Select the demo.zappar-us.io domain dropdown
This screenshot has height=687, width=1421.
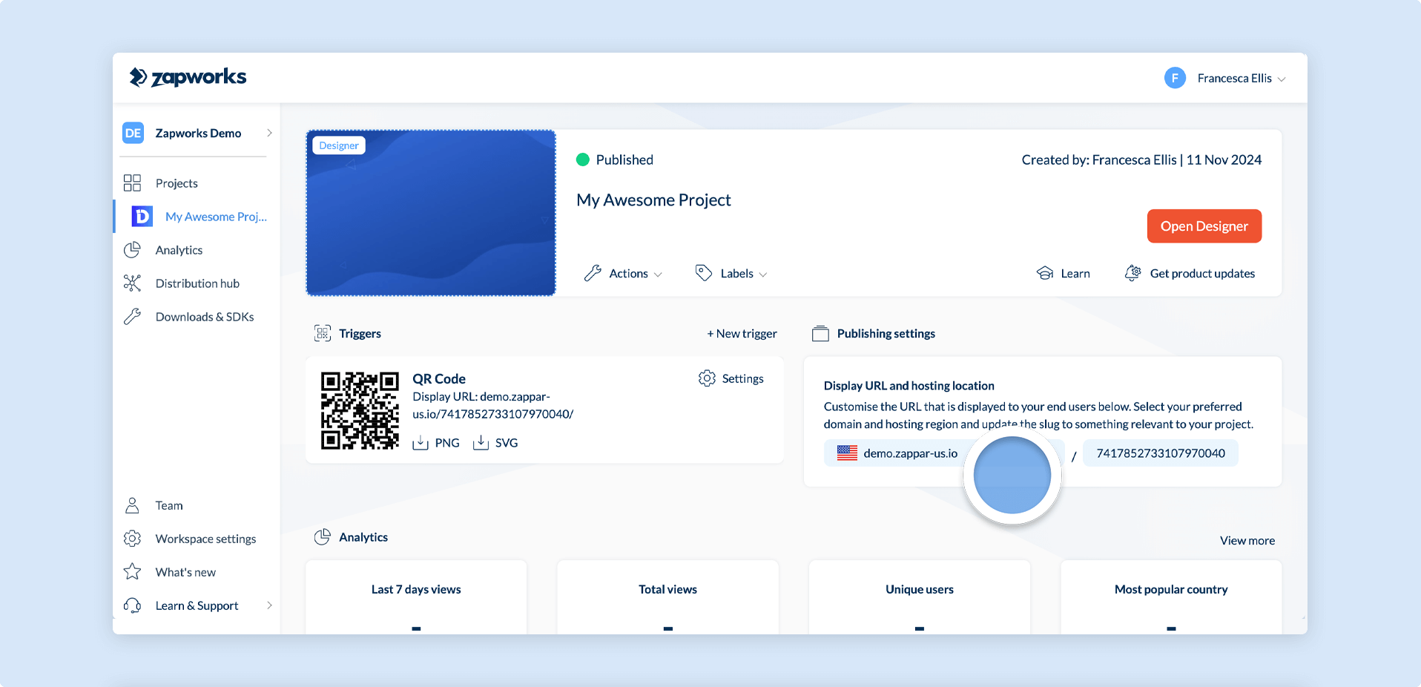944,453
